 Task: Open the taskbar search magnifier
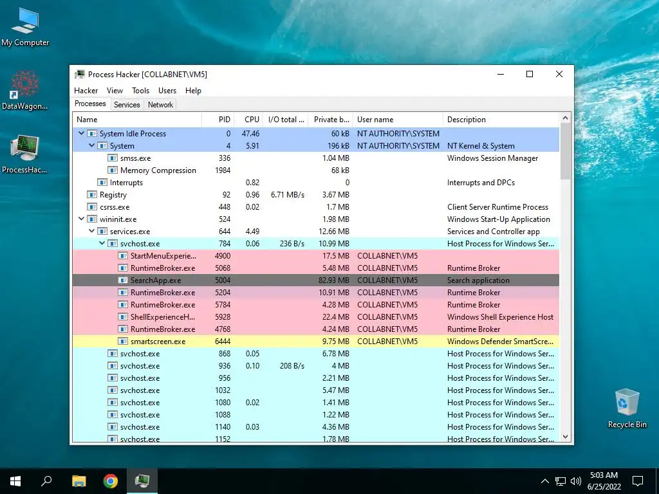(x=46, y=481)
